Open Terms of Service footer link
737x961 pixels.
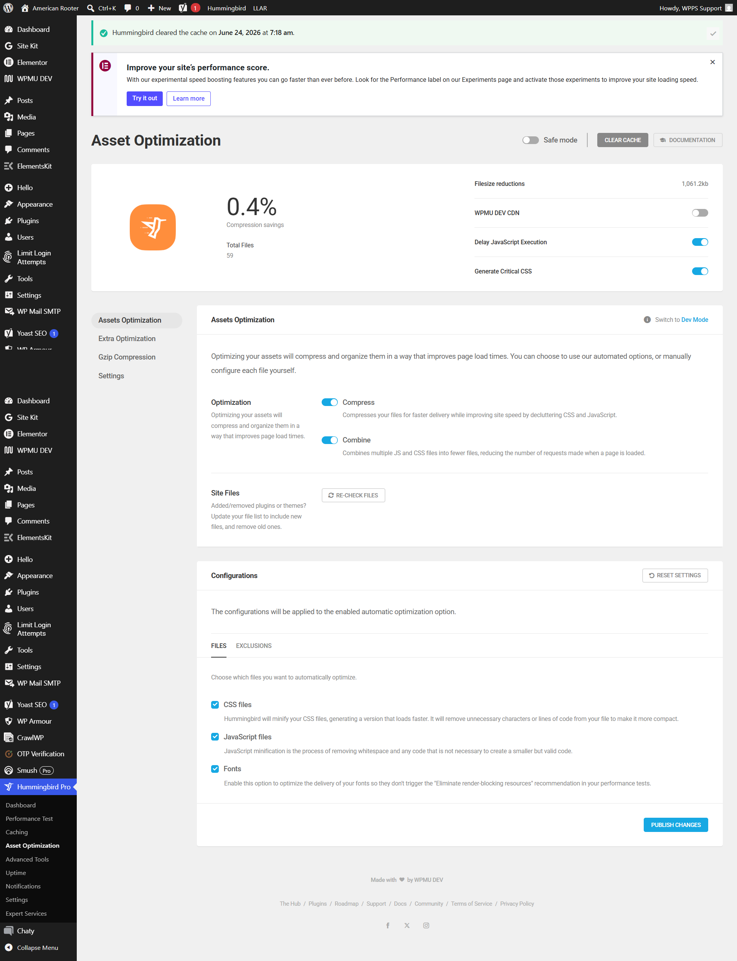[471, 903]
